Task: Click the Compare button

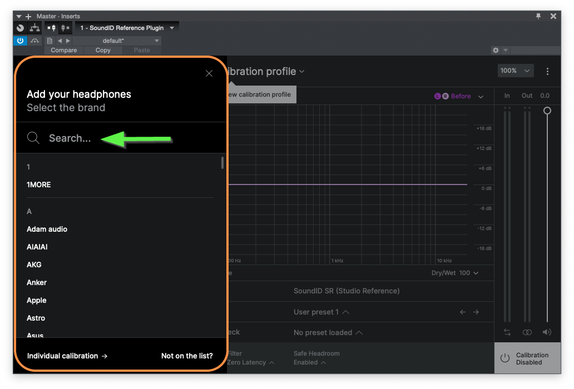Action: pyautogui.click(x=64, y=50)
